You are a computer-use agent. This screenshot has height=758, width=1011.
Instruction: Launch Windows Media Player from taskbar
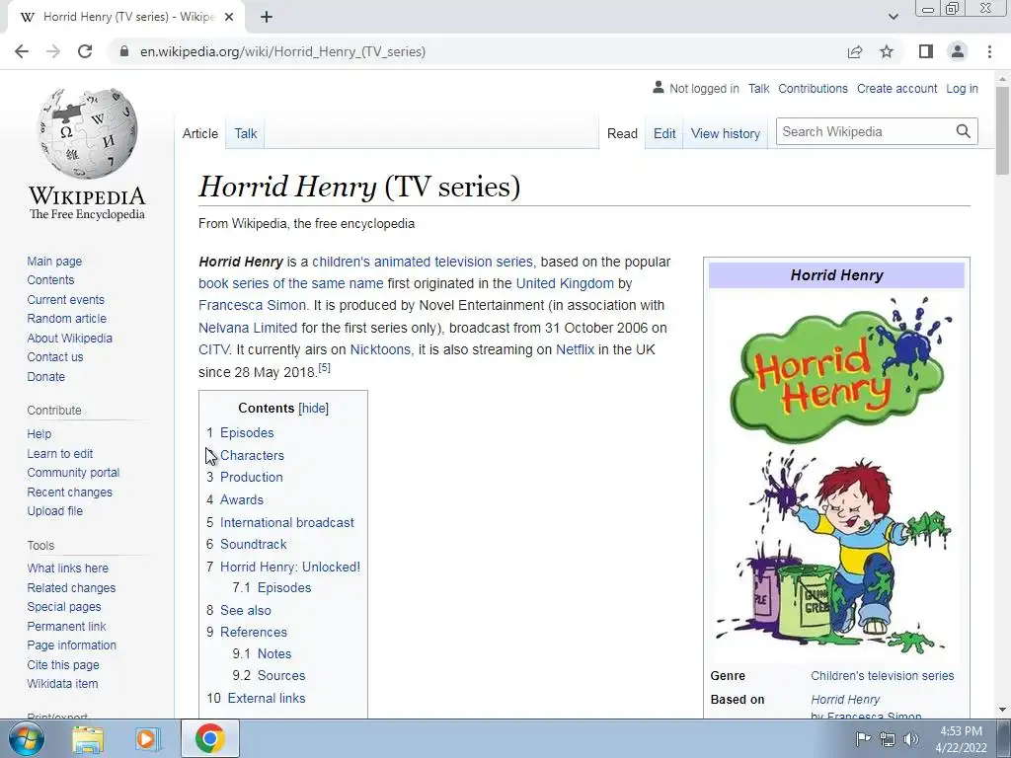coord(148,738)
